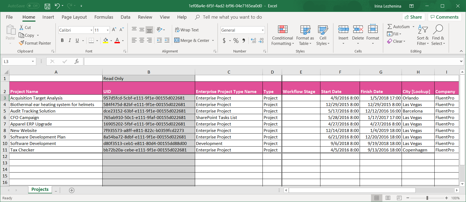Viewport: 466px width, 202px height.
Task: Toggle Wrap Text
Action: [x=187, y=30]
